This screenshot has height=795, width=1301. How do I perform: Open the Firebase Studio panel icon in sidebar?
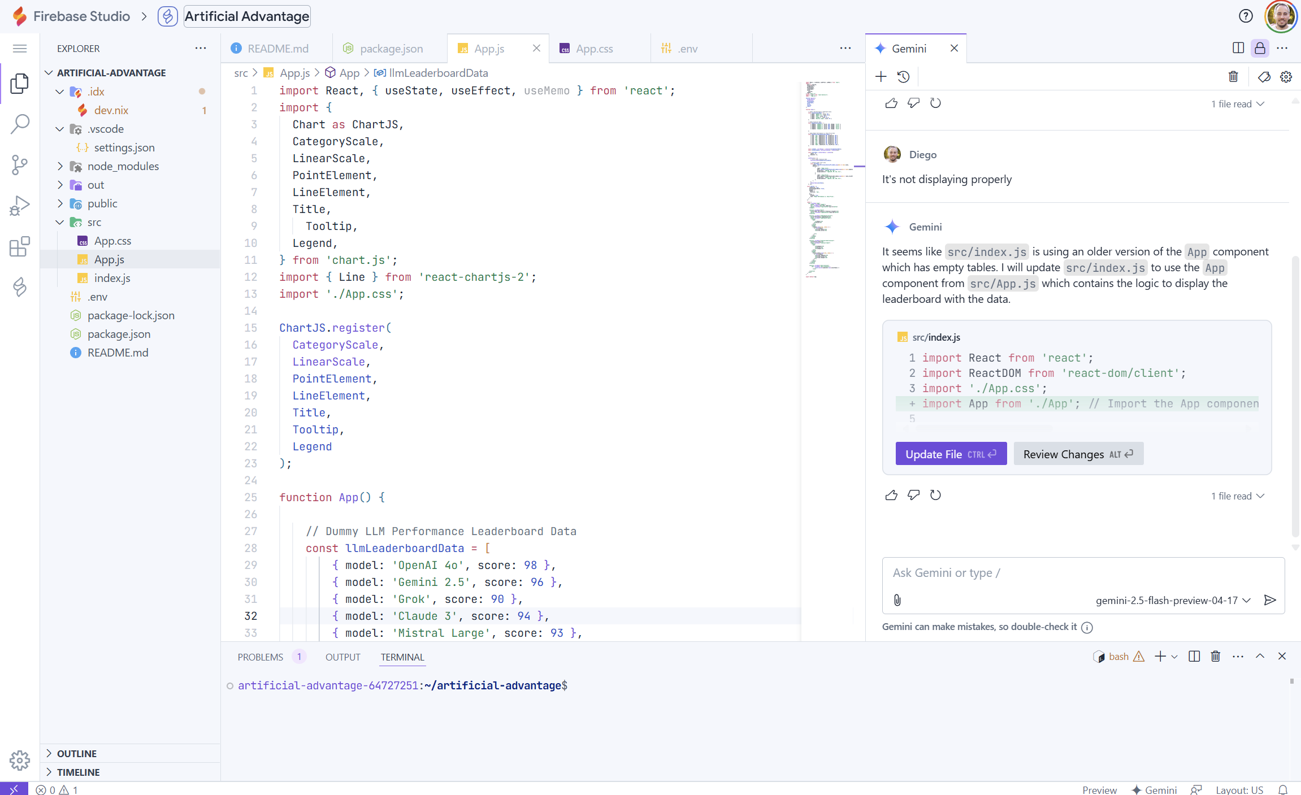(x=20, y=287)
